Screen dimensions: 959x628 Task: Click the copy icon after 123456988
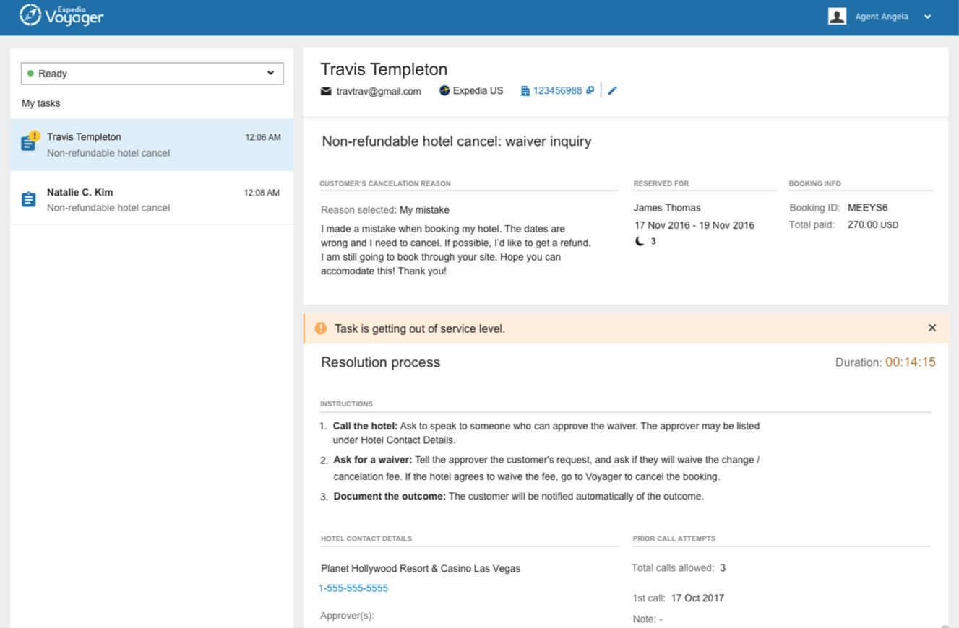[x=590, y=90]
